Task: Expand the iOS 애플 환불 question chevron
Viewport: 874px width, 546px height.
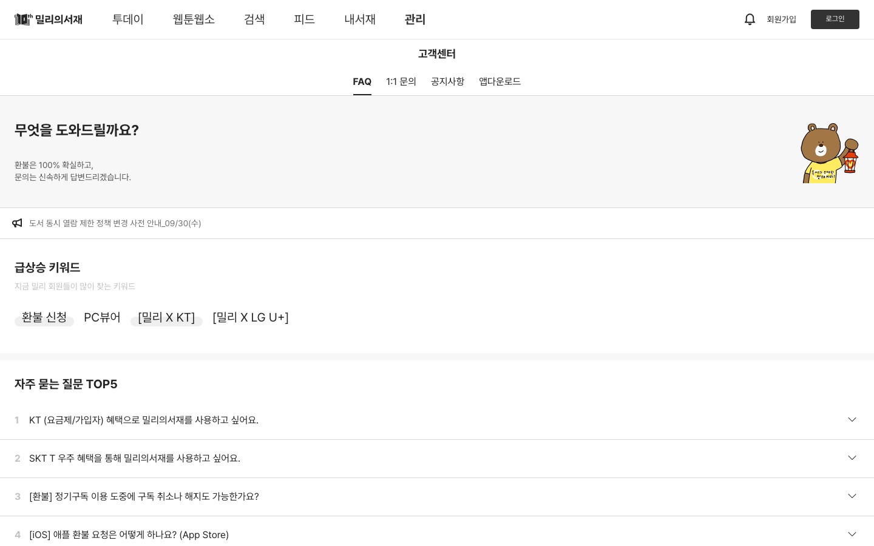Action: click(x=852, y=534)
